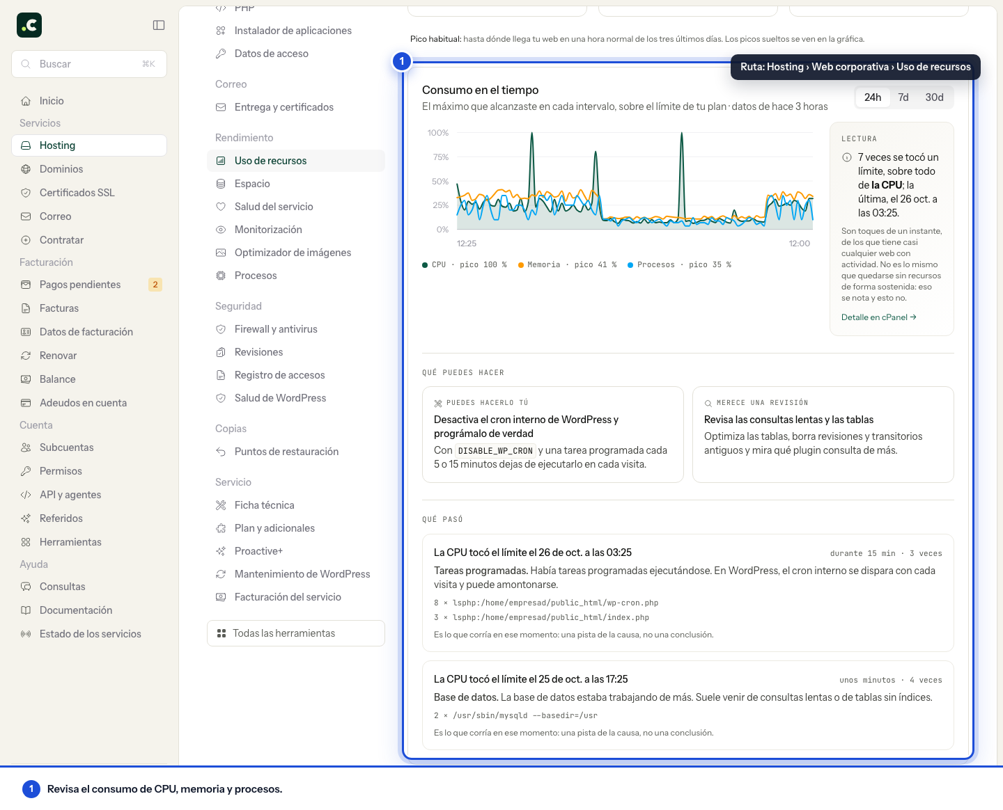Click the Memoria legend entry
Screen dimensions: 1003x810
pyautogui.click(x=567, y=265)
